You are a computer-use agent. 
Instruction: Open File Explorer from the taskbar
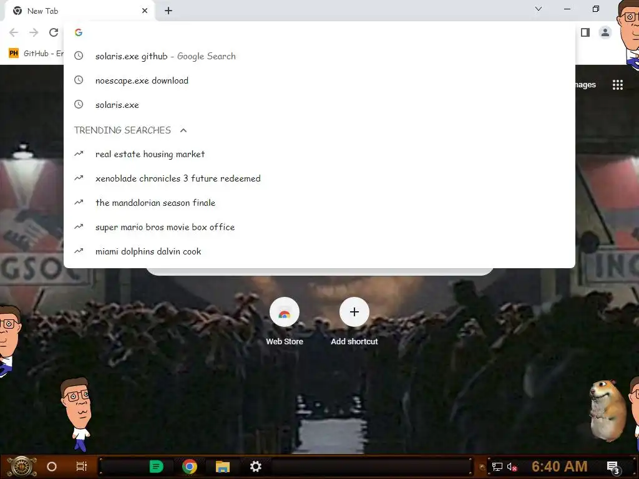click(x=223, y=467)
